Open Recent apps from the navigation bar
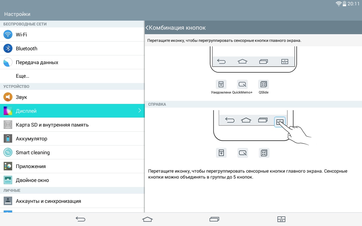 tap(214, 219)
